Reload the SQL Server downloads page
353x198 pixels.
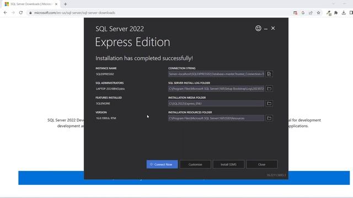21,13
